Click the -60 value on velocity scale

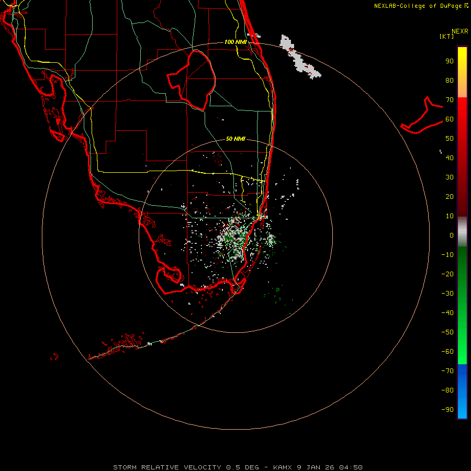coord(447,352)
